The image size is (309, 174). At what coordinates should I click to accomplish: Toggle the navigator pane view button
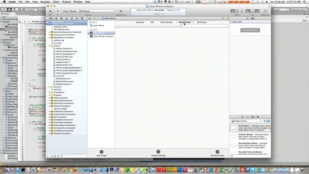click(248, 11)
